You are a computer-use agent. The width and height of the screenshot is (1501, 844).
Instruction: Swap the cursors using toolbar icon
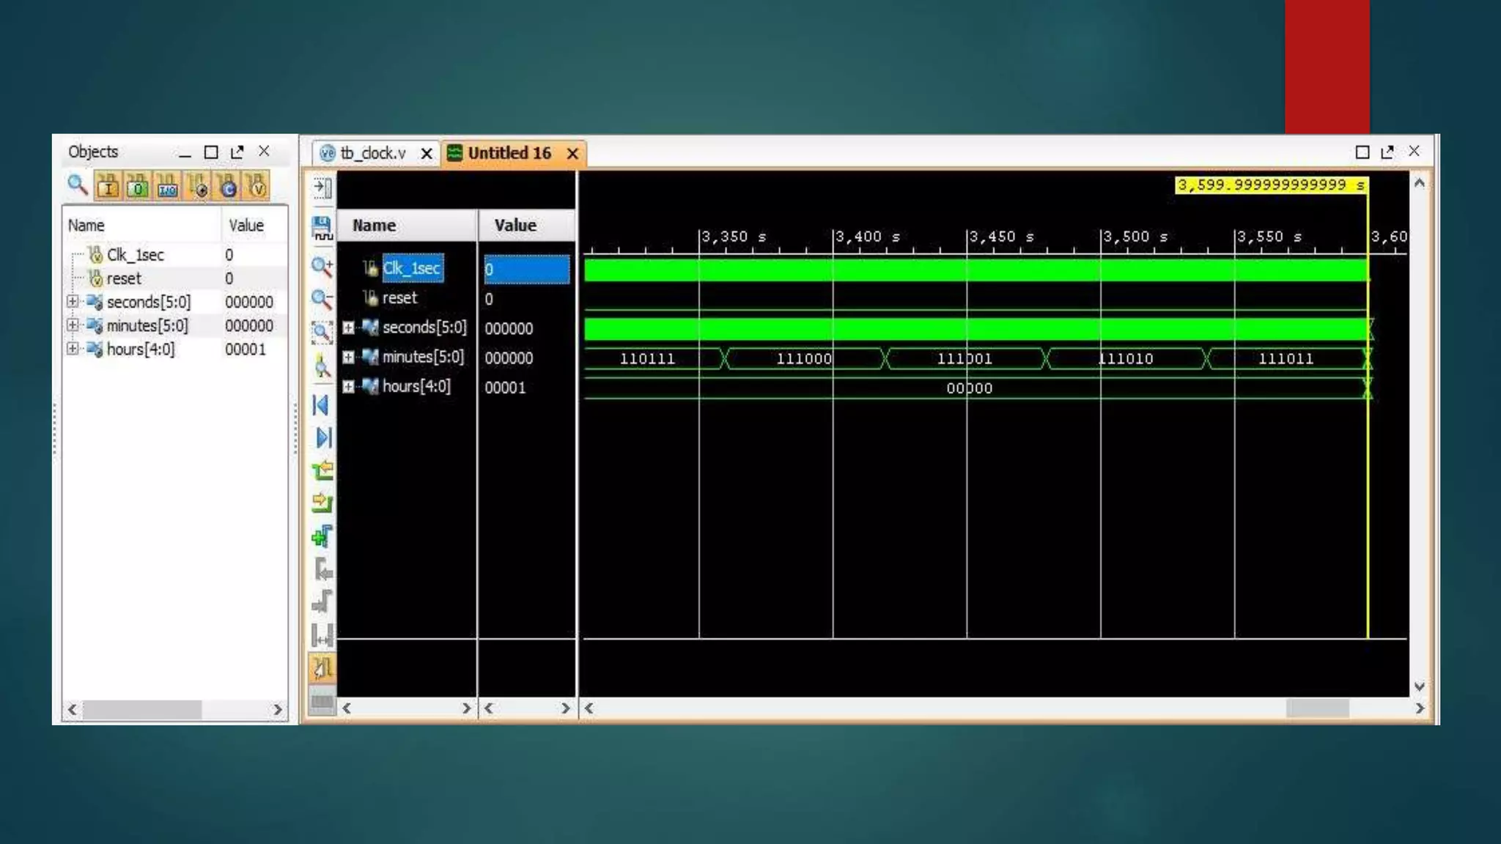pyautogui.click(x=322, y=635)
